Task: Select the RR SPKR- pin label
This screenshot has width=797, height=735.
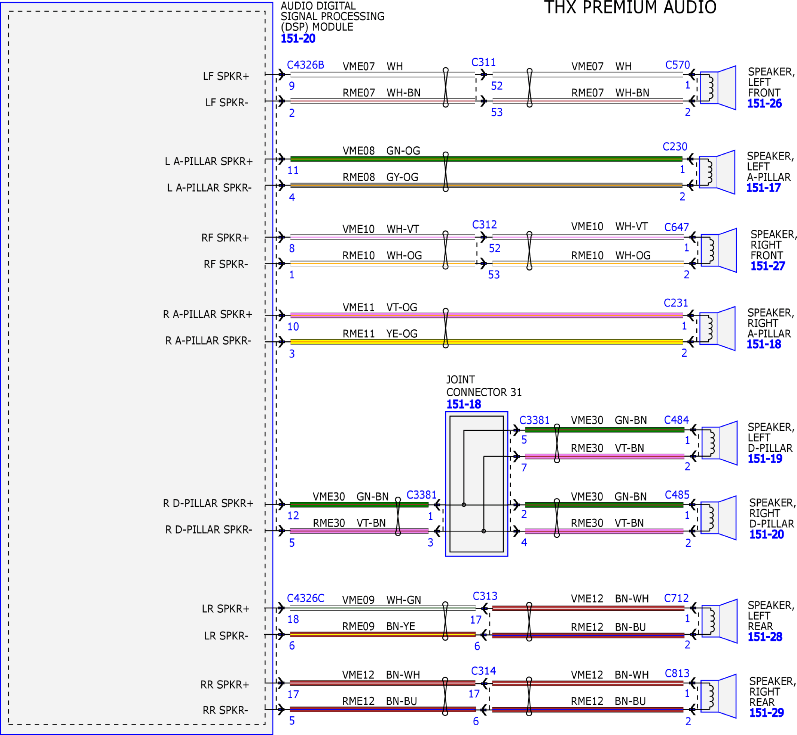Action: coord(226,710)
